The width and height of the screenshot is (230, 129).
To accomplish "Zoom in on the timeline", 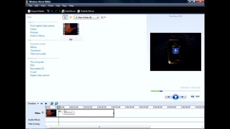I will pyautogui.click(x=52, y=104).
